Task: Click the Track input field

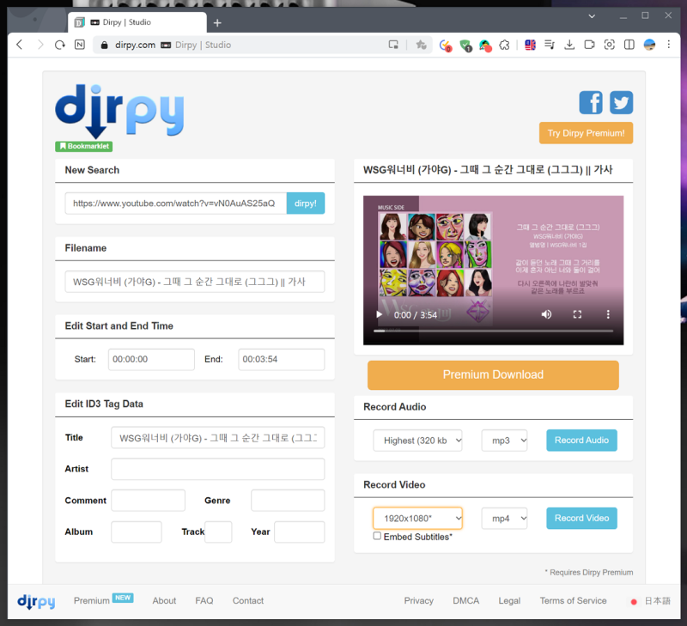Action: tap(218, 532)
